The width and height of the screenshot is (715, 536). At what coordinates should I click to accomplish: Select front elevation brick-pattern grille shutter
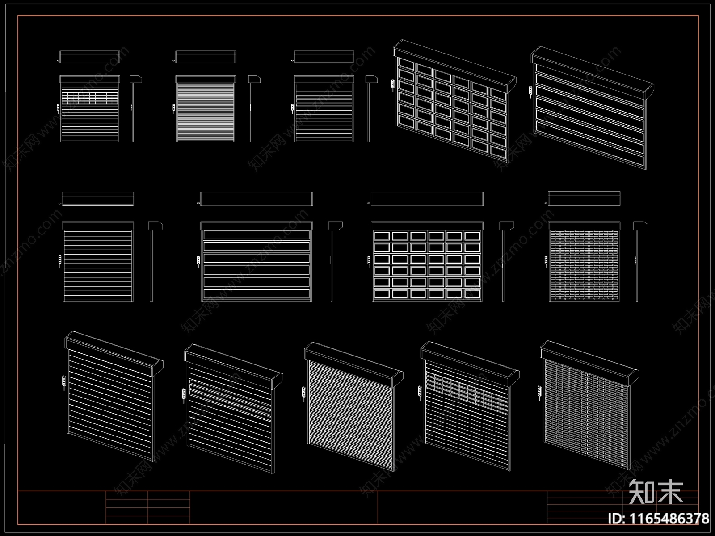(x=584, y=261)
